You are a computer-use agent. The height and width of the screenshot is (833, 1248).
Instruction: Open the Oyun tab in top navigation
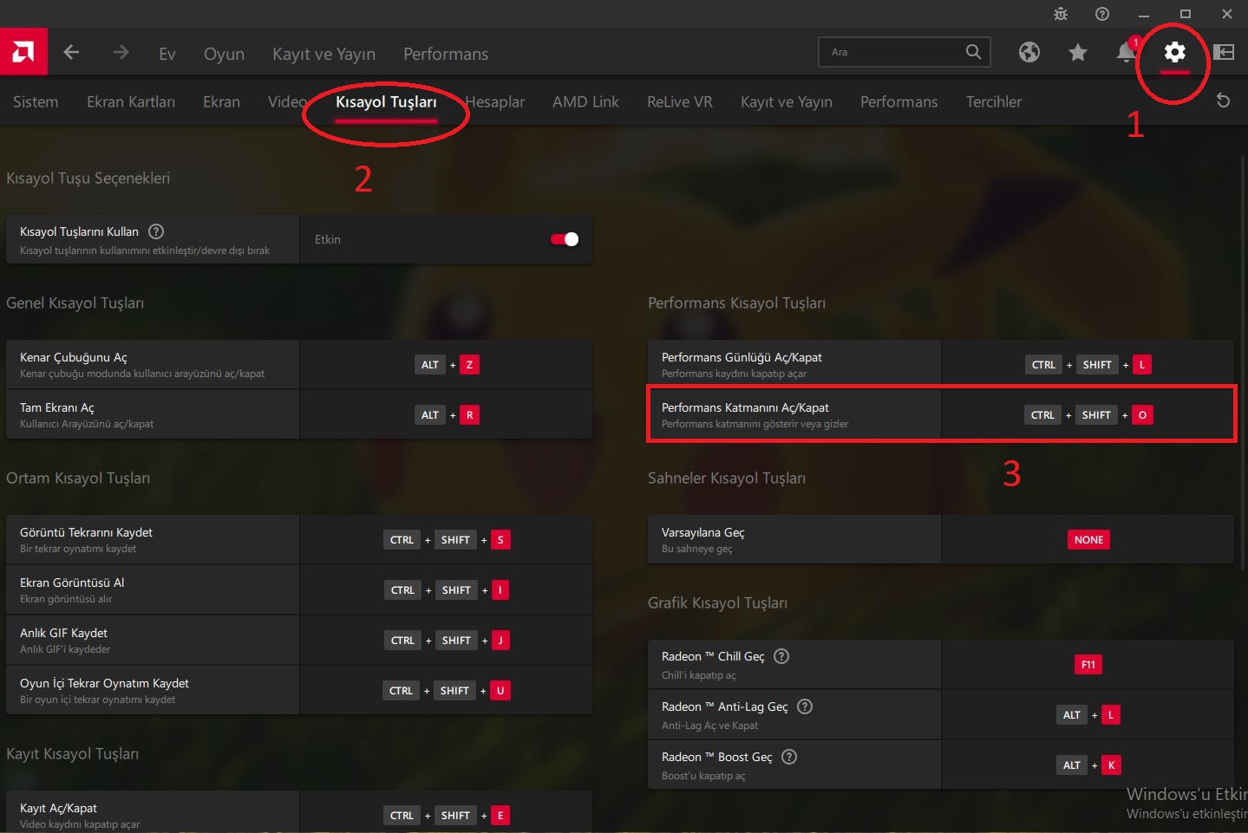point(224,54)
